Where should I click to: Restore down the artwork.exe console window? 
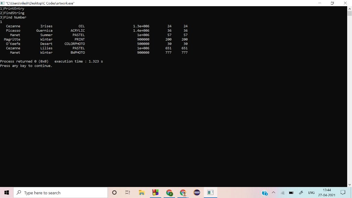[332, 3]
